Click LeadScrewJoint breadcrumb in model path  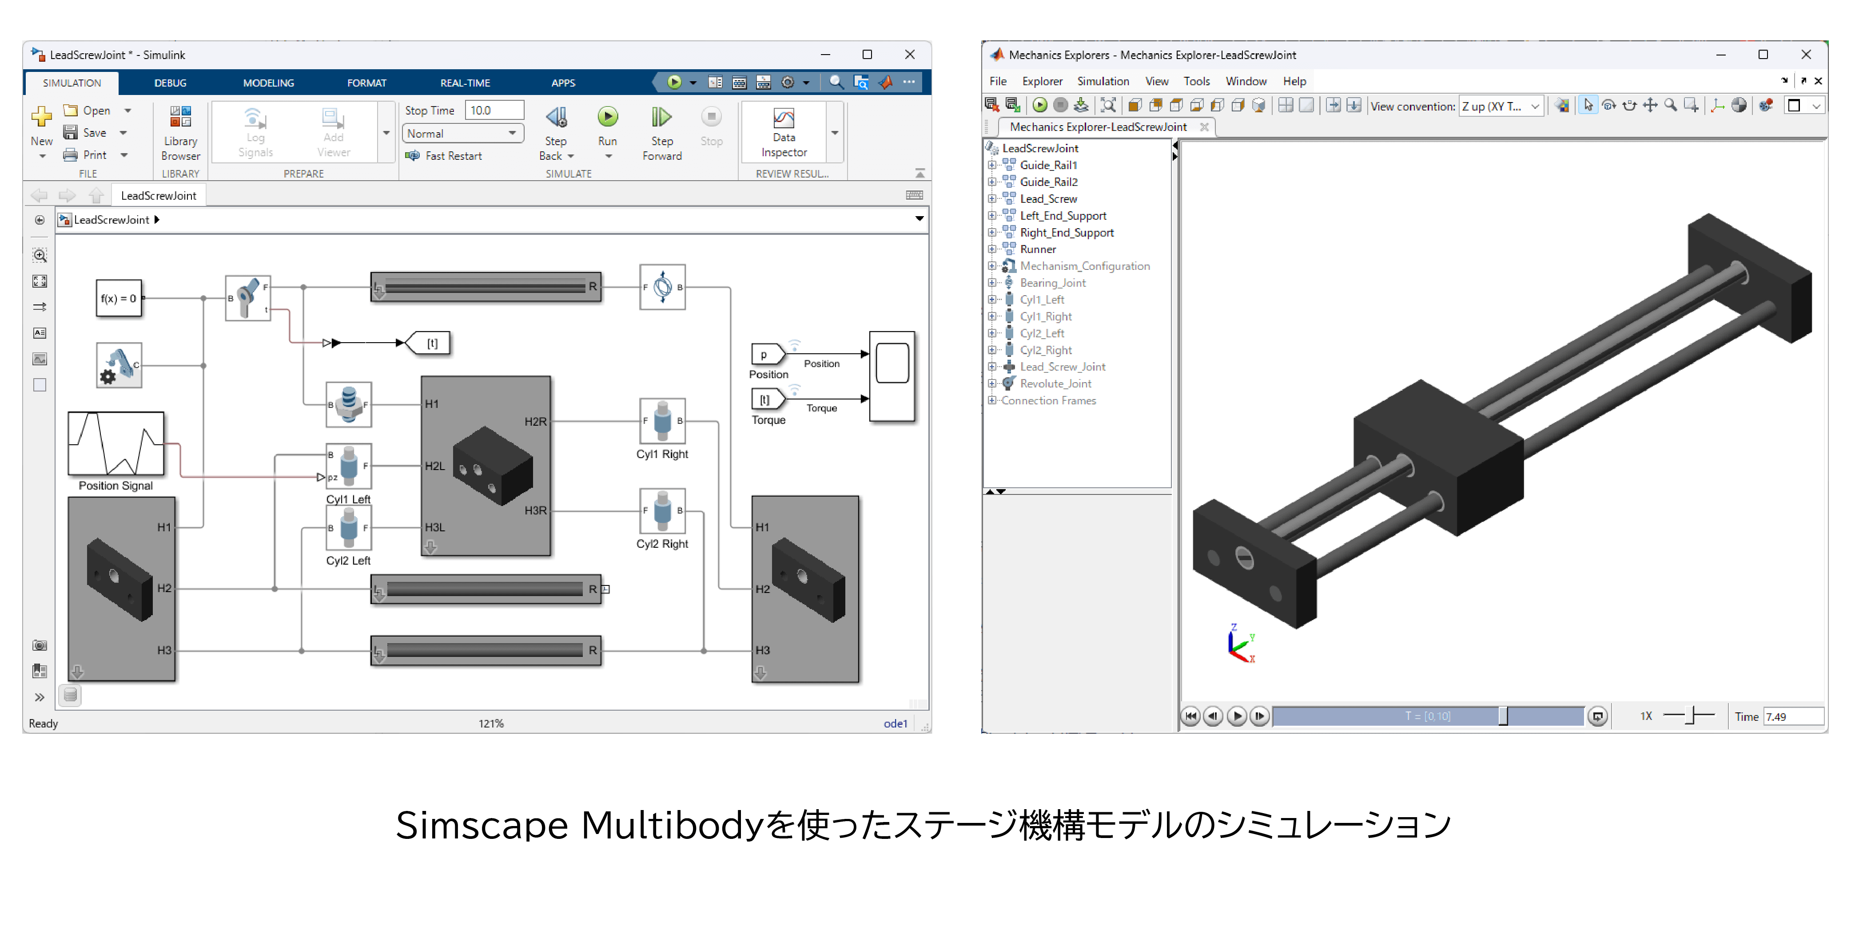click(111, 220)
